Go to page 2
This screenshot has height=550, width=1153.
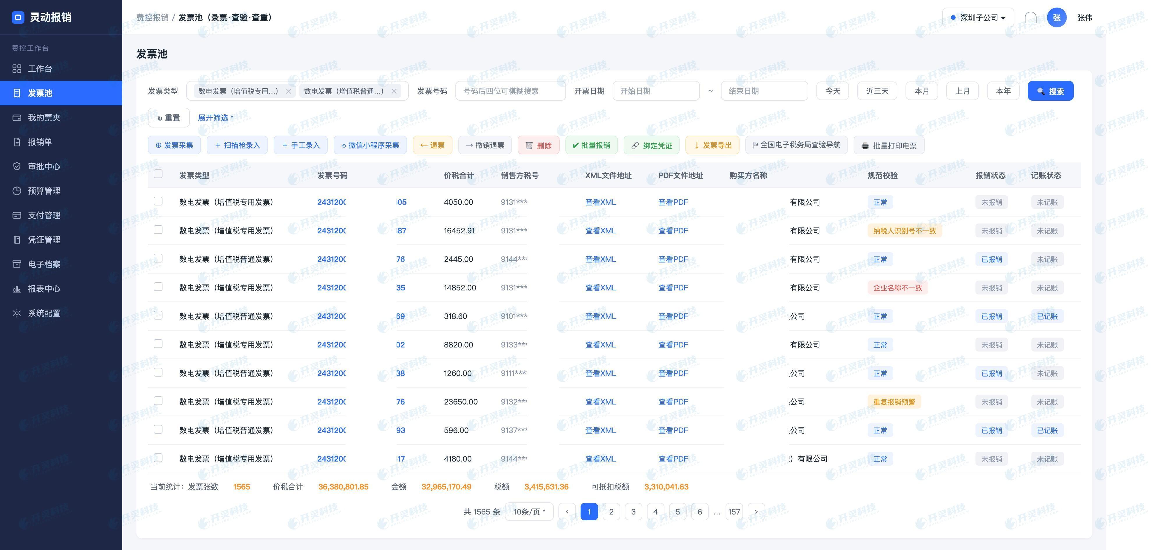click(611, 512)
